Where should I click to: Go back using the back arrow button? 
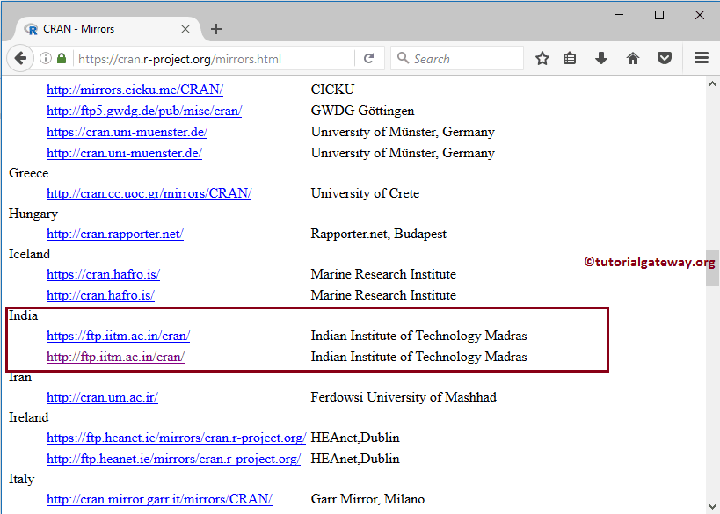tap(20, 58)
